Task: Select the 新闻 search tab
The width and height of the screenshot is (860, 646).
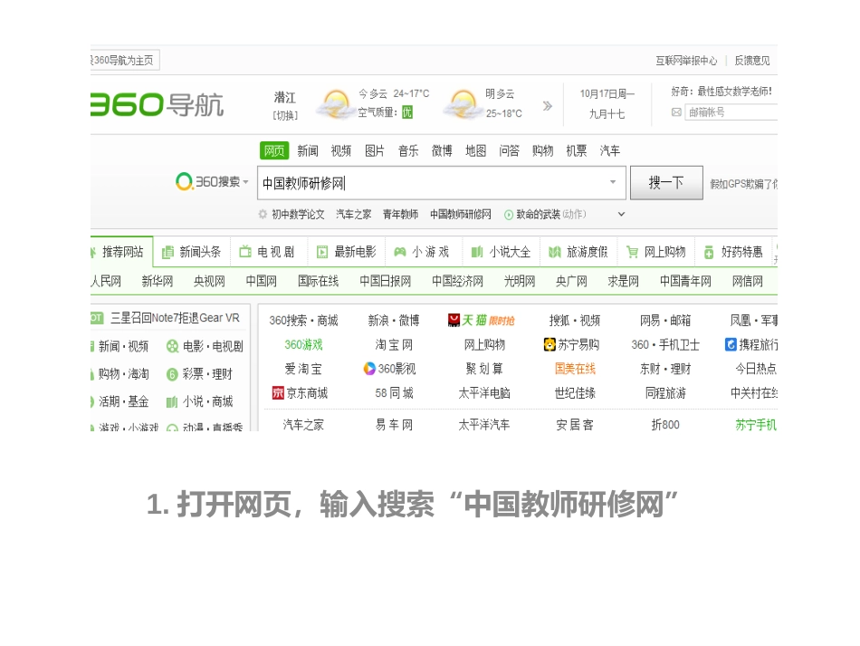Action: pyautogui.click(x=308, y=150)
